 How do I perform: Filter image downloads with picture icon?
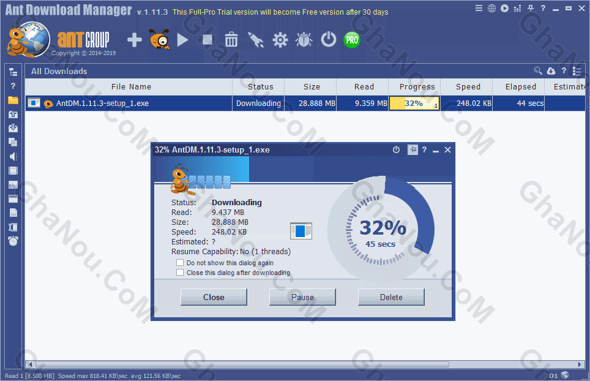click(13, 185)
